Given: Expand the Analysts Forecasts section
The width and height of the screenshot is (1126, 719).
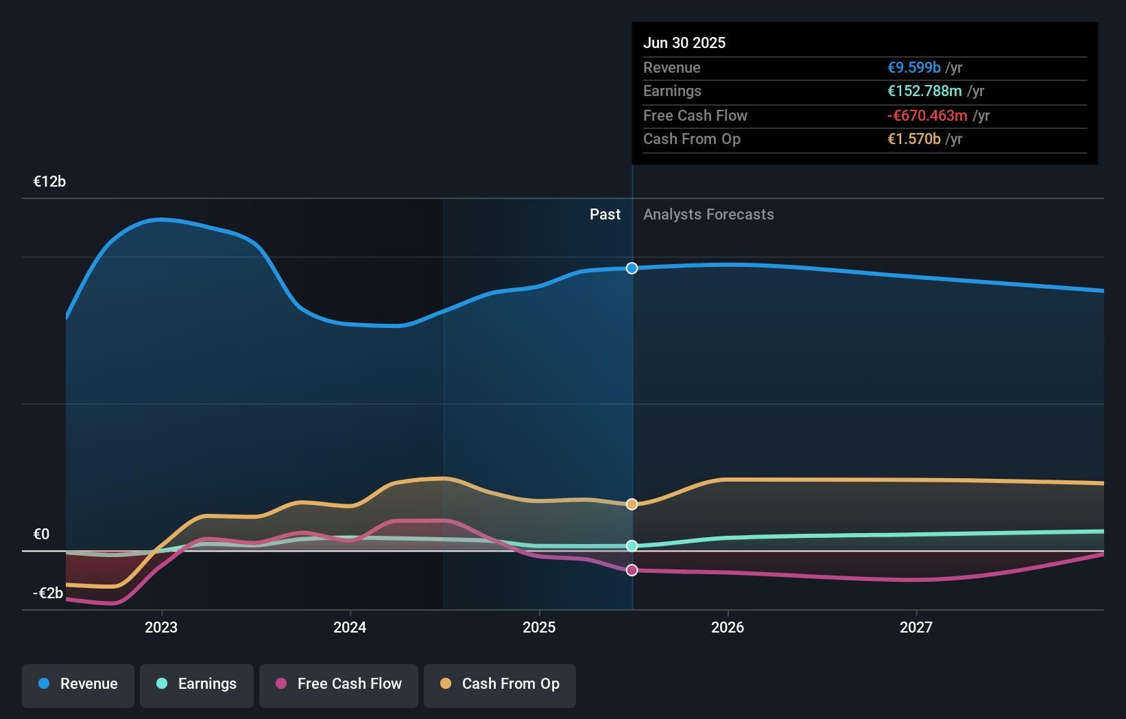Looking at the screenshot, I should tap(708, 214).
